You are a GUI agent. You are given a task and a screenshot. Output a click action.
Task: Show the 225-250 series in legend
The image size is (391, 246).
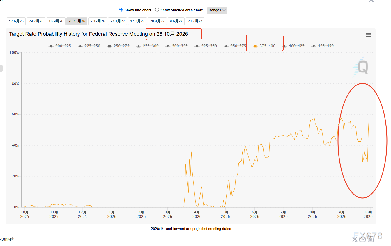tap(89, 46)
